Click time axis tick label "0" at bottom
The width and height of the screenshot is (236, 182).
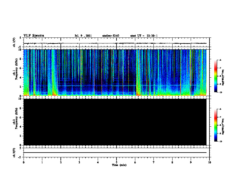(x=24, y=162)
